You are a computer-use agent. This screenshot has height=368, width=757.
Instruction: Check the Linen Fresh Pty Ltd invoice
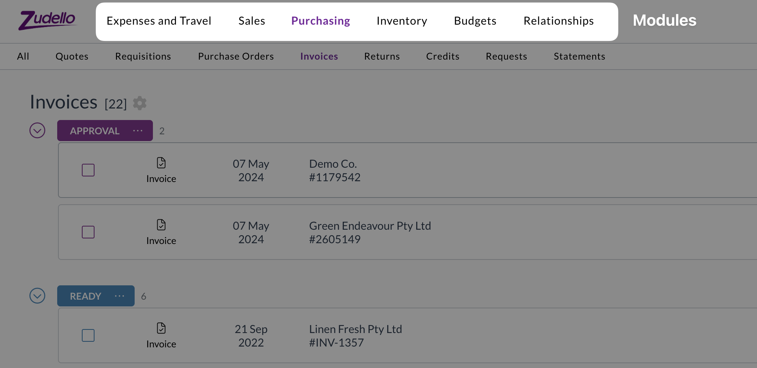88,335
